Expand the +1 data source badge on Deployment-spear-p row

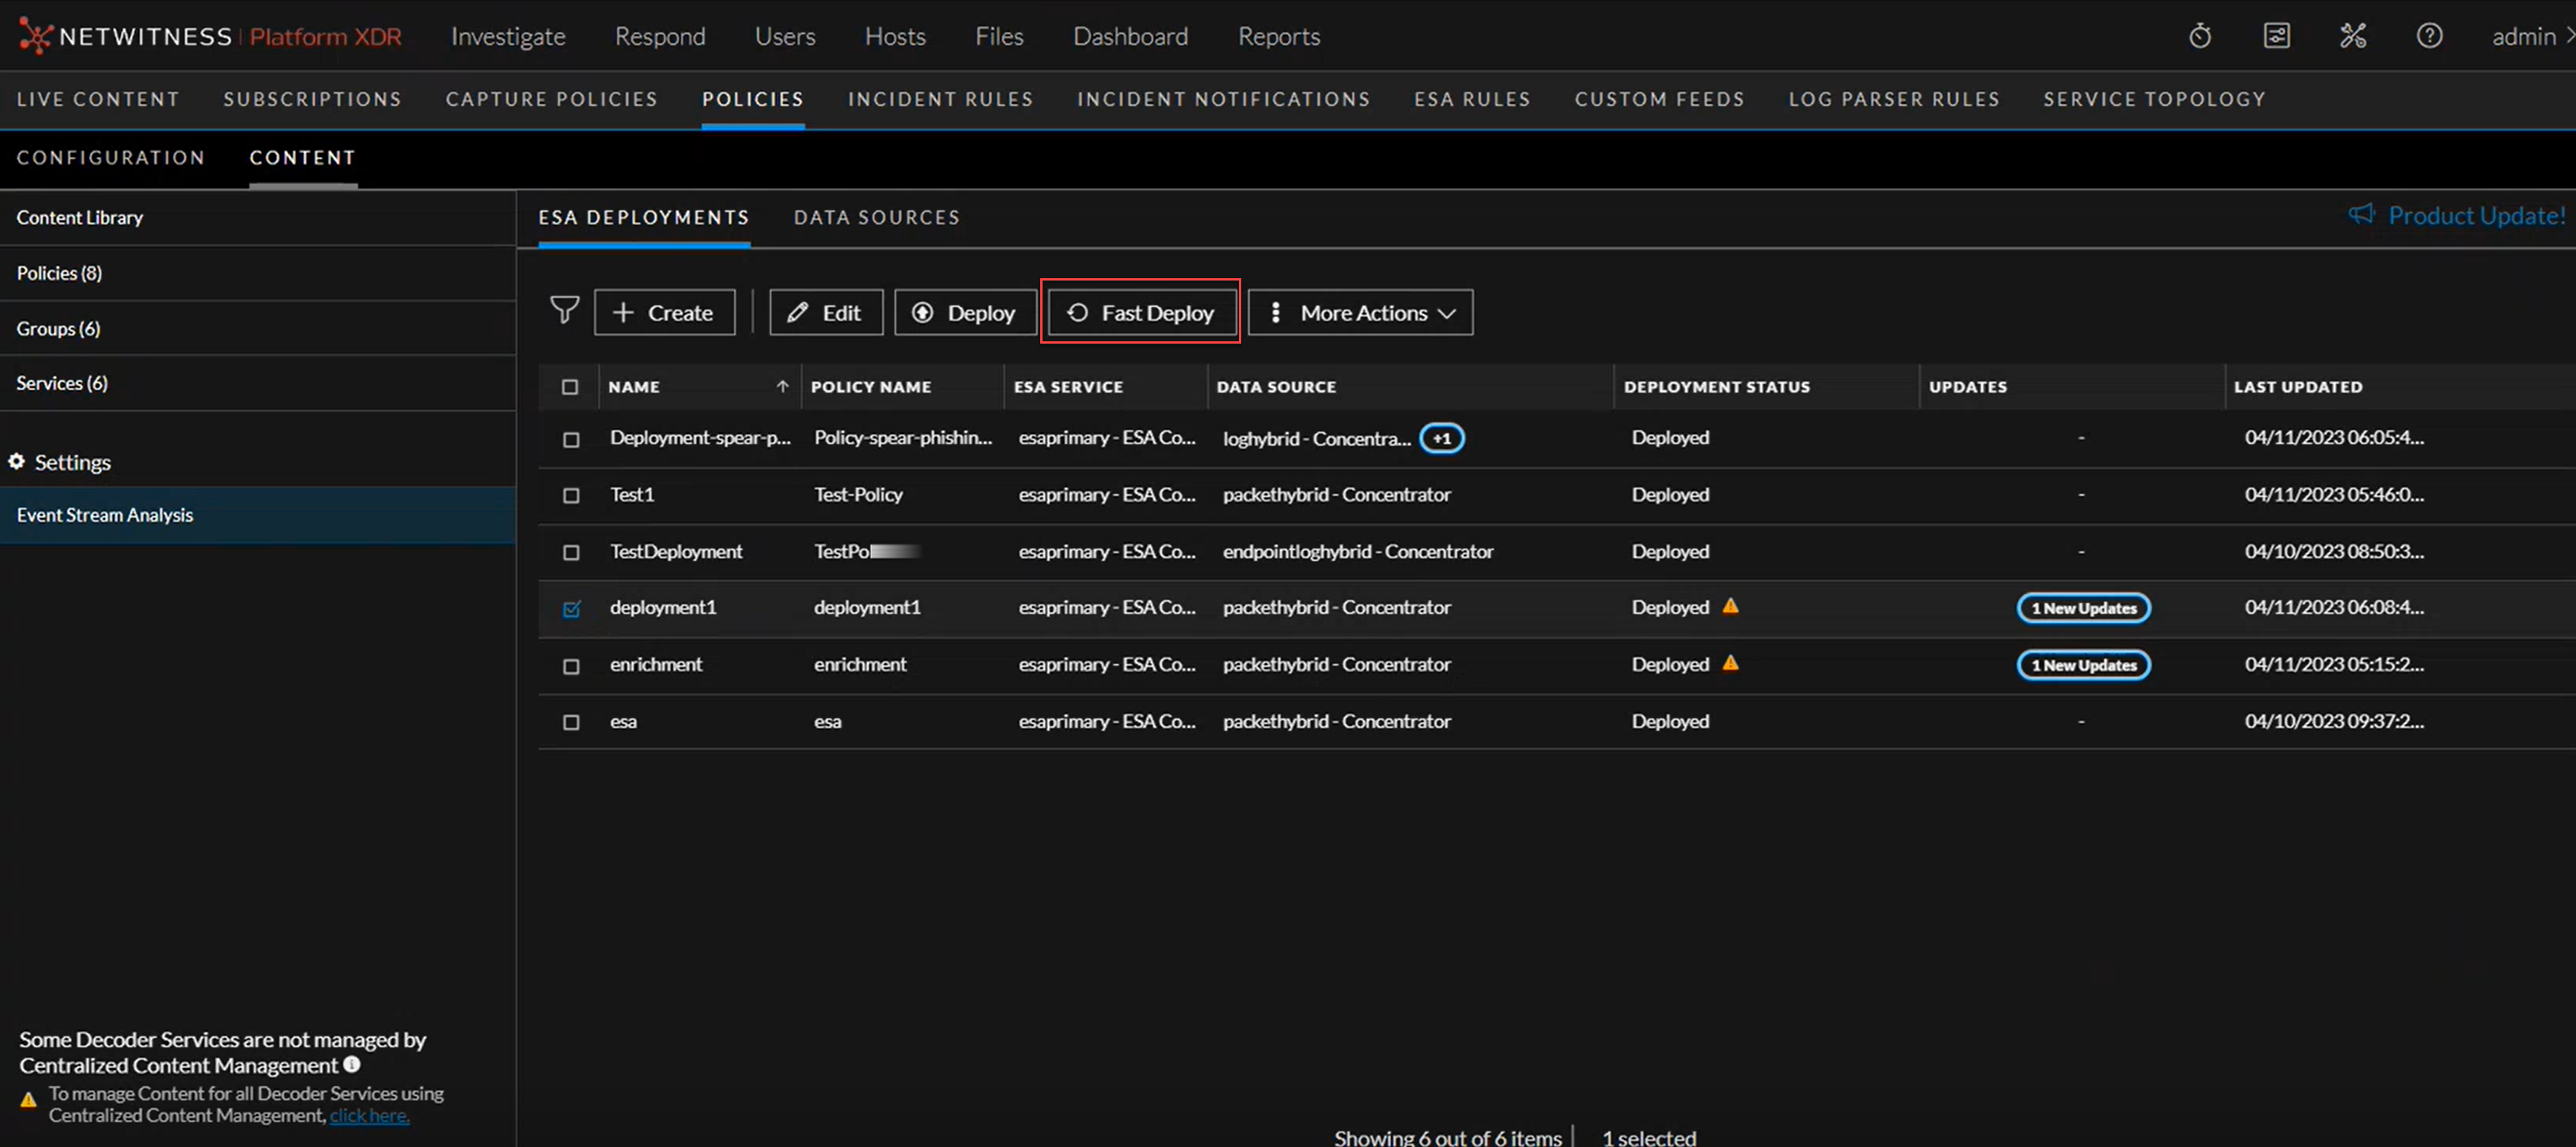tap(1441, 437)
